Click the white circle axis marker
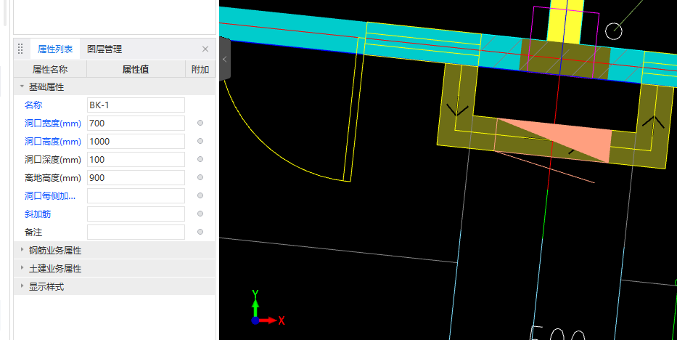Image resolution: width=677 pixels, height=340 pixels. (614, 31)
